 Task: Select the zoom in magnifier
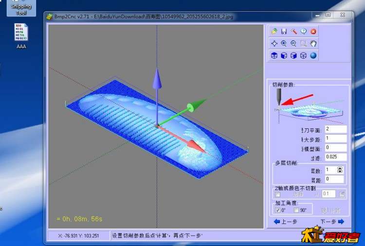(x=284, y=43)
